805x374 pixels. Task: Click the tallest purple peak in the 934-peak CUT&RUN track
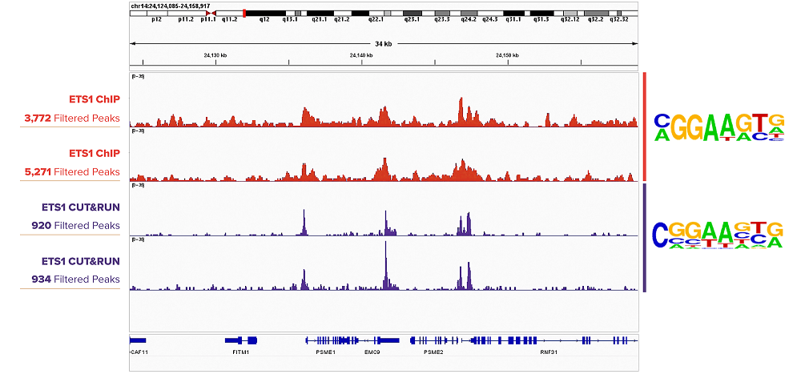pos(385,265)
